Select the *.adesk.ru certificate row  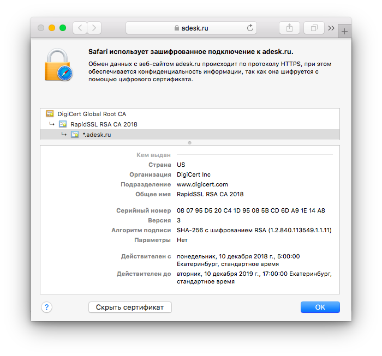[x=190, y=134]
